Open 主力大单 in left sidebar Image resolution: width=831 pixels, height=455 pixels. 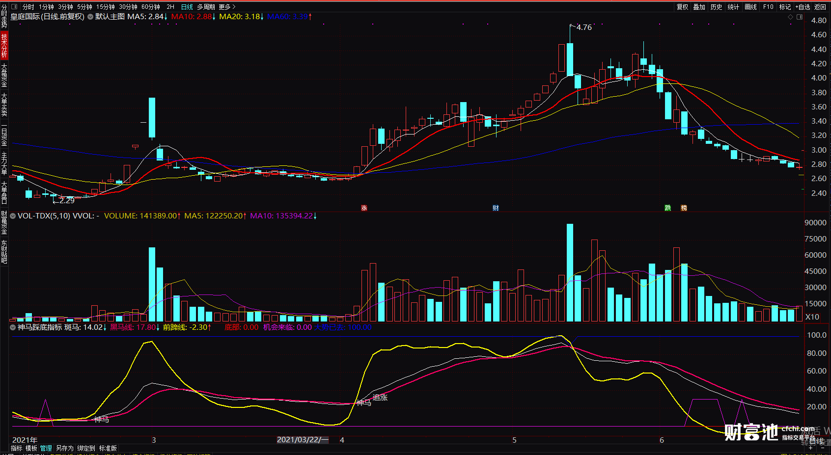pos(4,163)
